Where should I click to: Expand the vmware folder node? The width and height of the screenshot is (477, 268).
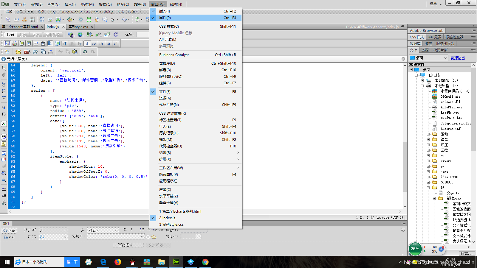(428, 161)
